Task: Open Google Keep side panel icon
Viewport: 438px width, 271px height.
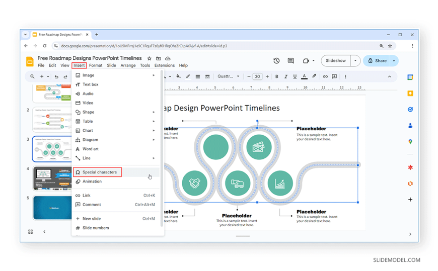Action: point(410,94)
